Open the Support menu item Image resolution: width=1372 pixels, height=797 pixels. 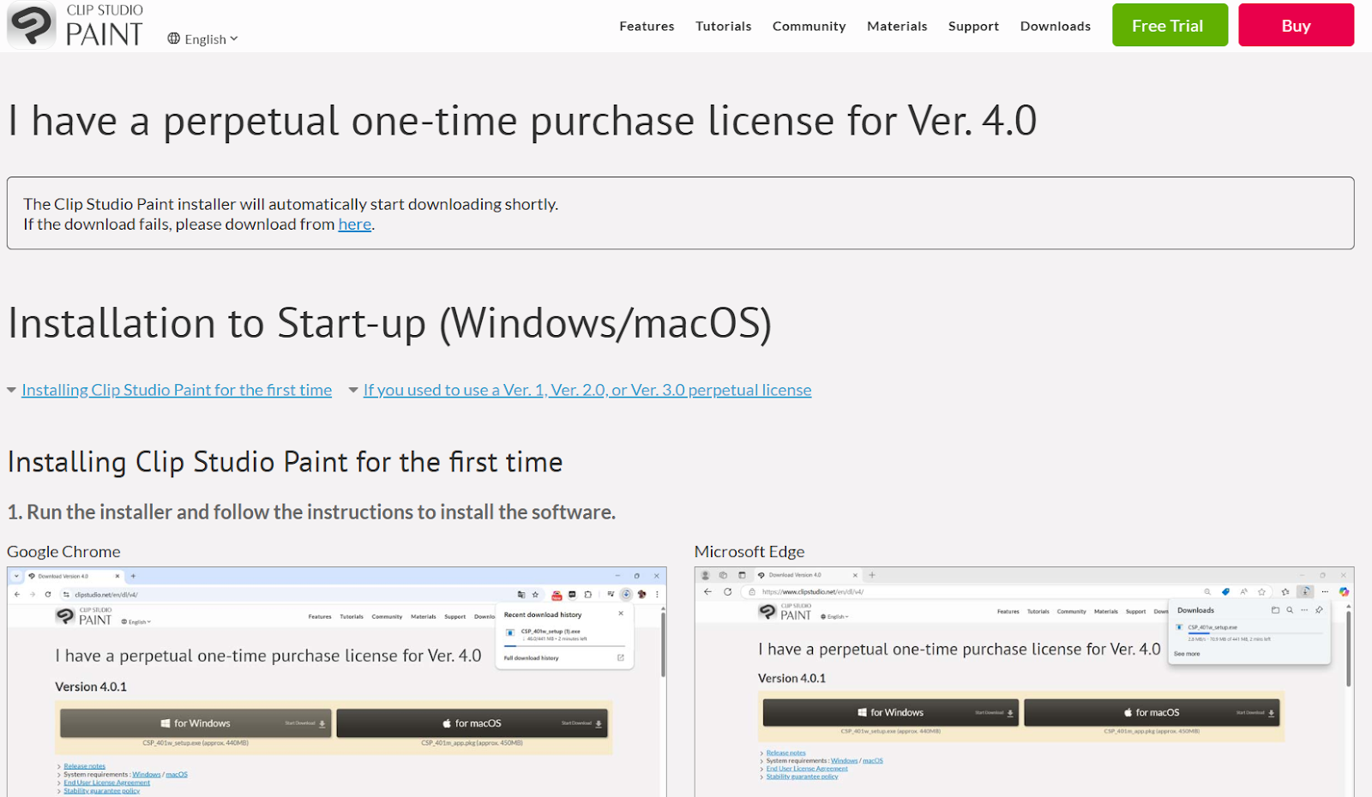pyautogui.click(x=973, y=26)
